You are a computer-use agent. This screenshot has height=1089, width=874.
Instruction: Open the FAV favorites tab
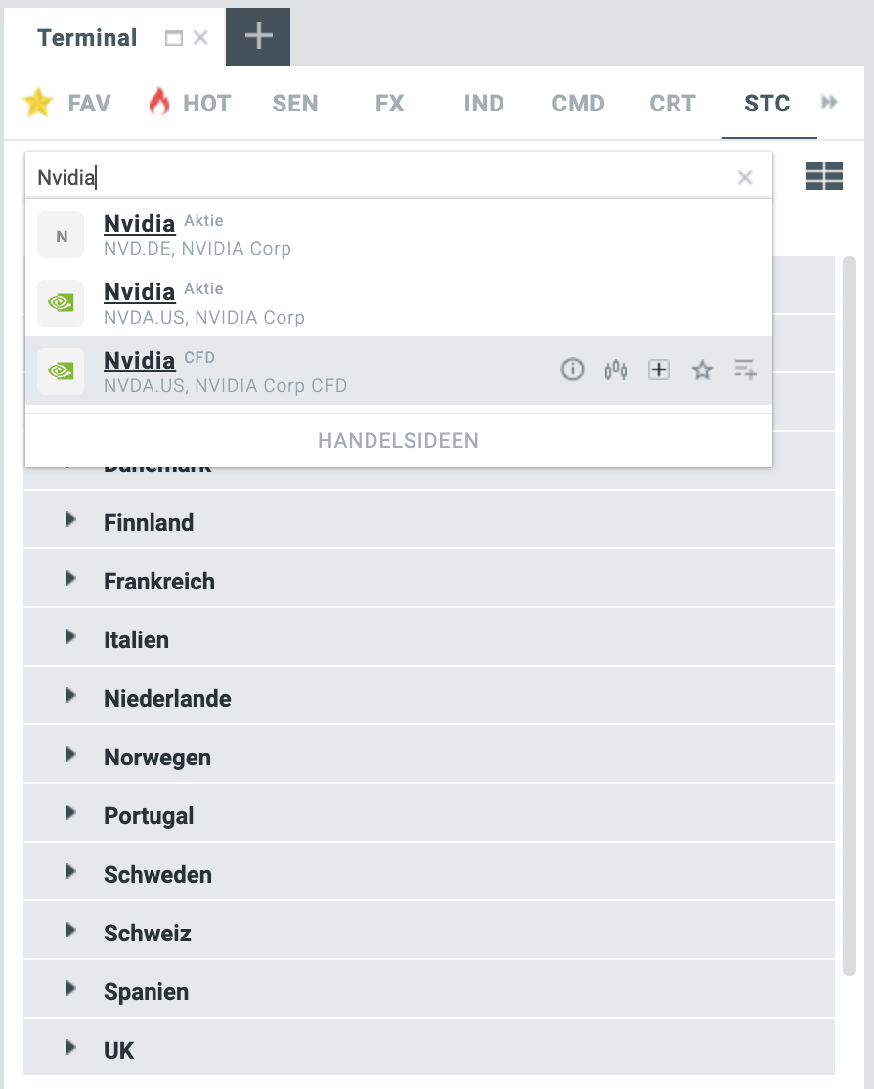[67, 103]
